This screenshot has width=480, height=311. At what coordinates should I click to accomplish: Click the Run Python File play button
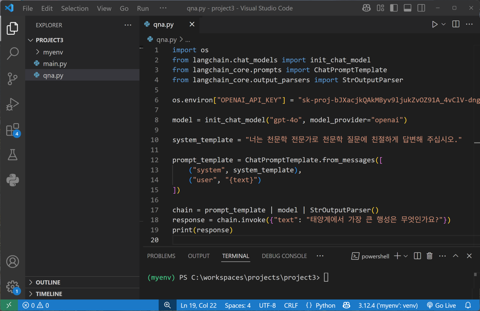click(435, 24)
